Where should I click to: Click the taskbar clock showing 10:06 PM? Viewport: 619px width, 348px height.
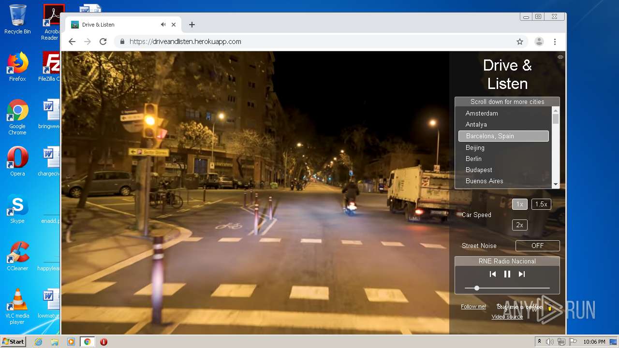(594, 342)
